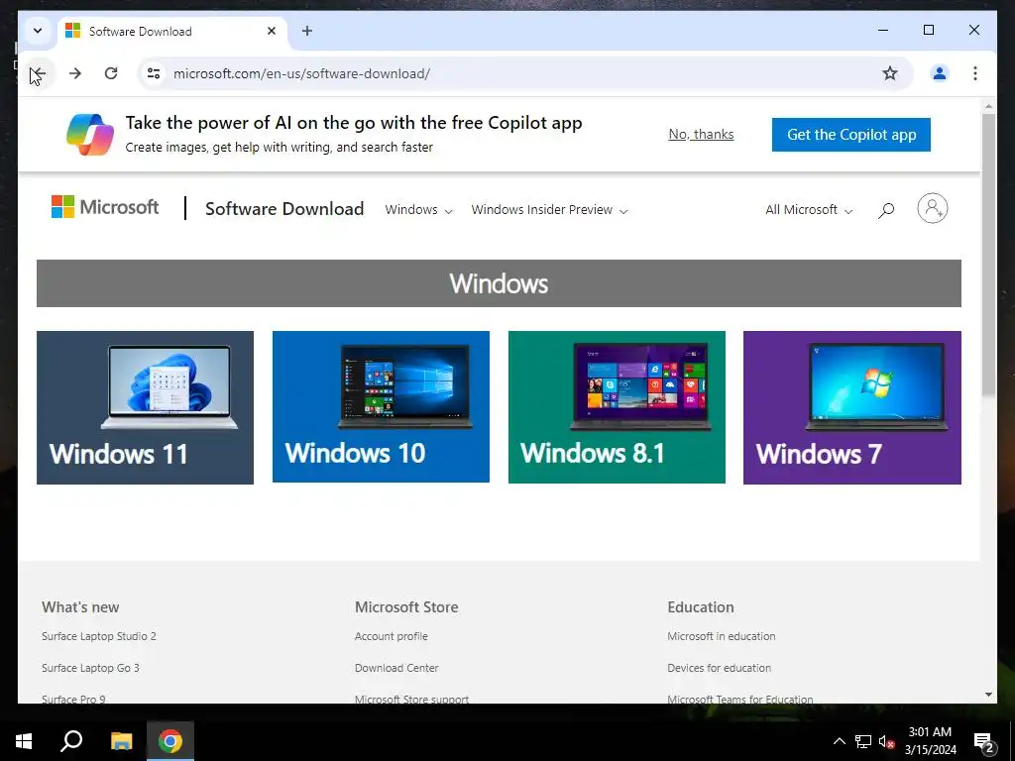Open the Windows Start menu
The height and width of the screenshot is (761, 1015).
tap(24, 741)
